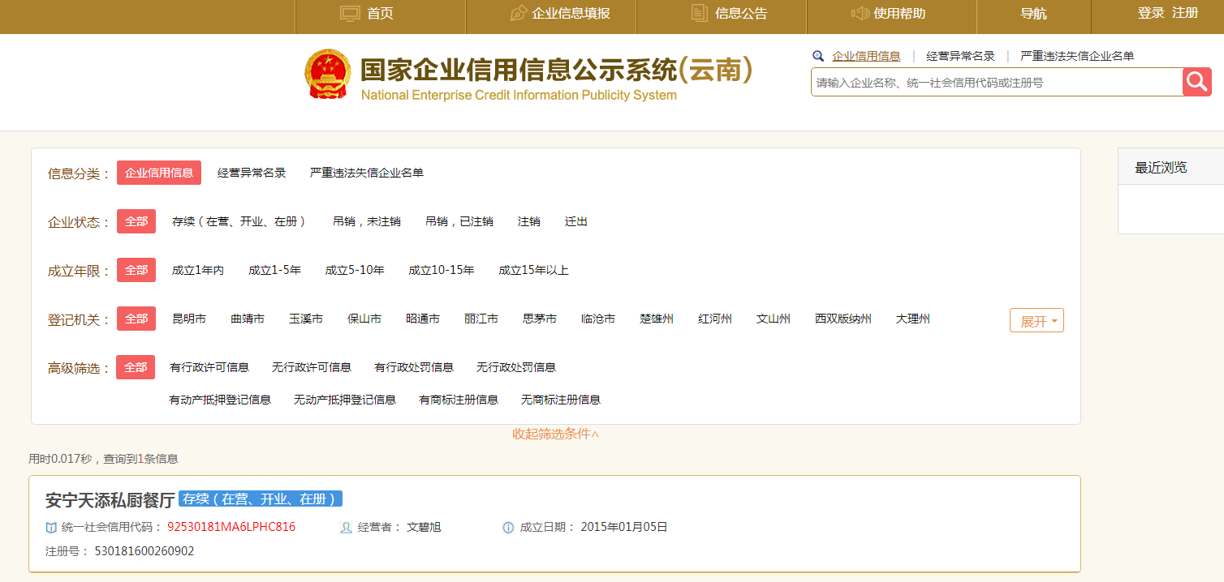Filter registration authority by 思茅市

coord(540,319)
